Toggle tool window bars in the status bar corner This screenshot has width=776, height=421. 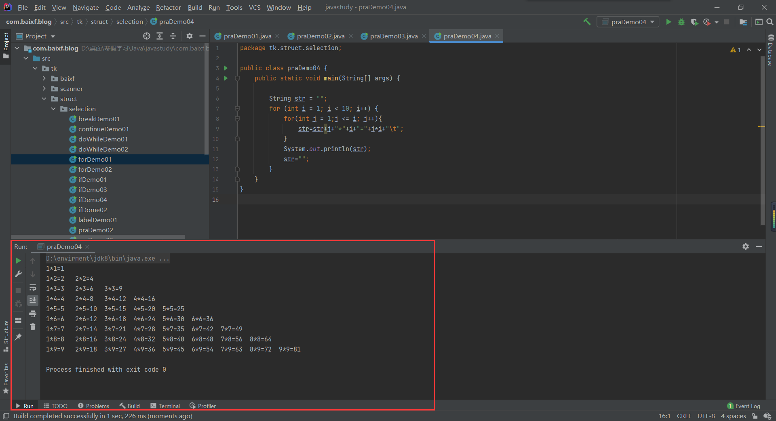click(x=6, y=416)
